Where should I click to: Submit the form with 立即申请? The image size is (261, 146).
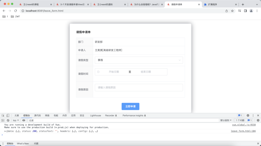130,107
